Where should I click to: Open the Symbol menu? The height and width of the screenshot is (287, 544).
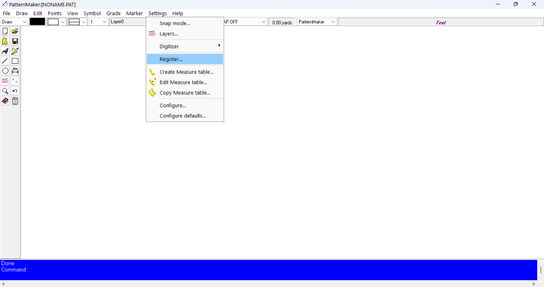(x=92, y=13)
